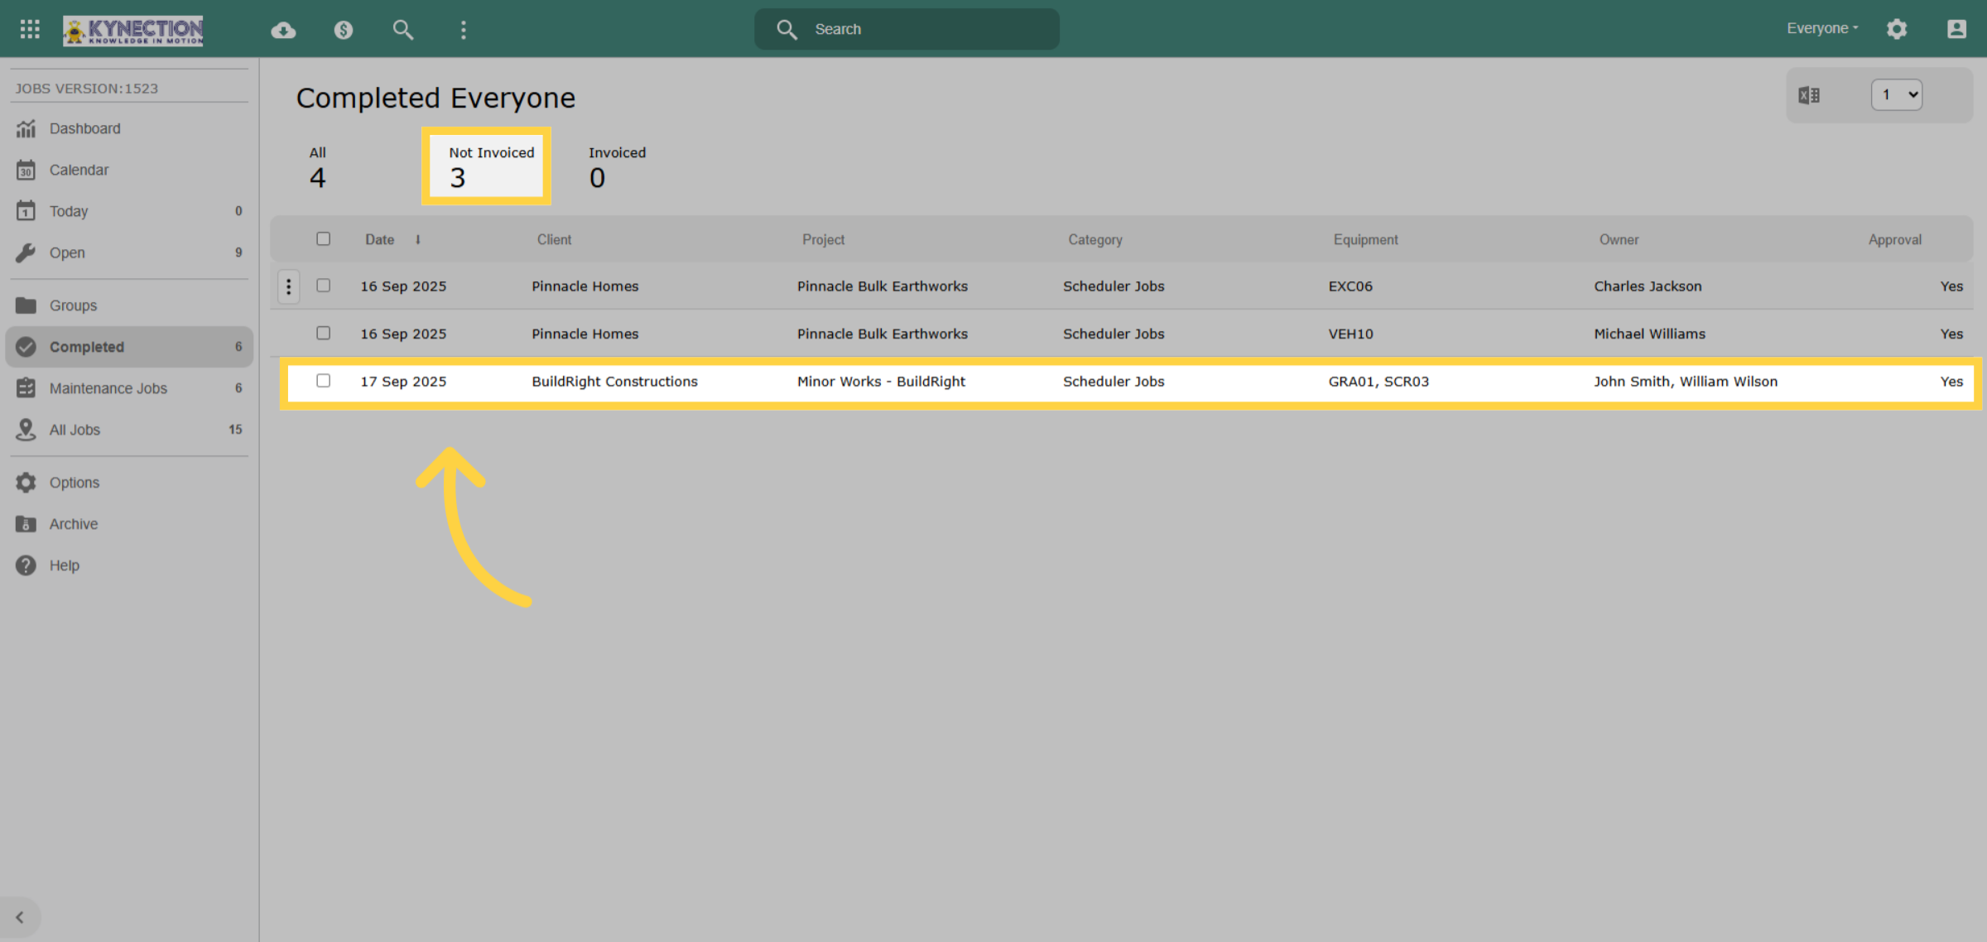
Task: Click the Michael Williams owner cell
Action: (x=1649, y=334)
